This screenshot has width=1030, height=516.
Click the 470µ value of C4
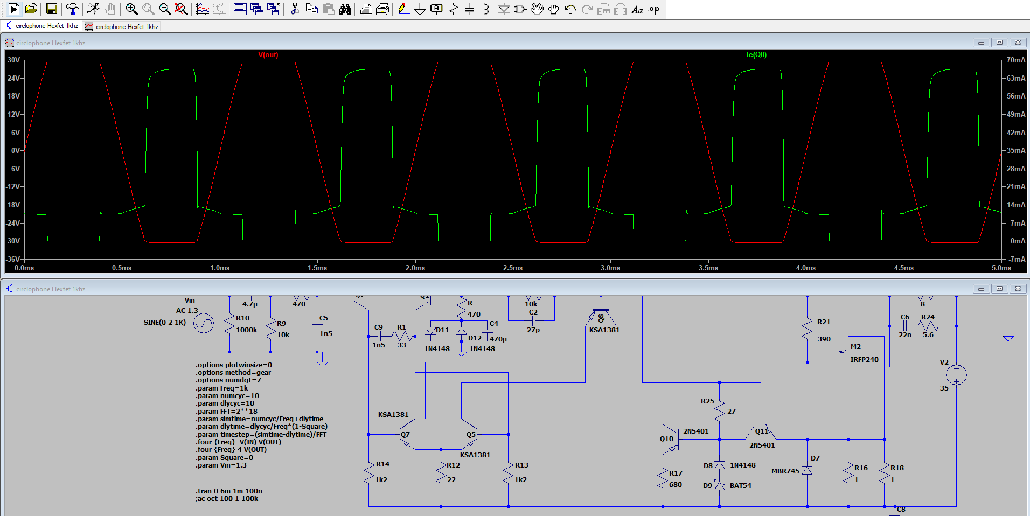pyautogui.click(x=498, y=339)
